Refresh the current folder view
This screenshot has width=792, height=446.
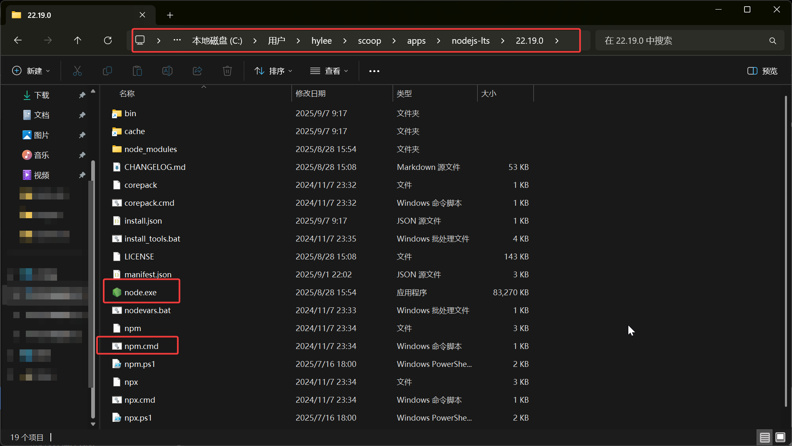click(108, 40)
